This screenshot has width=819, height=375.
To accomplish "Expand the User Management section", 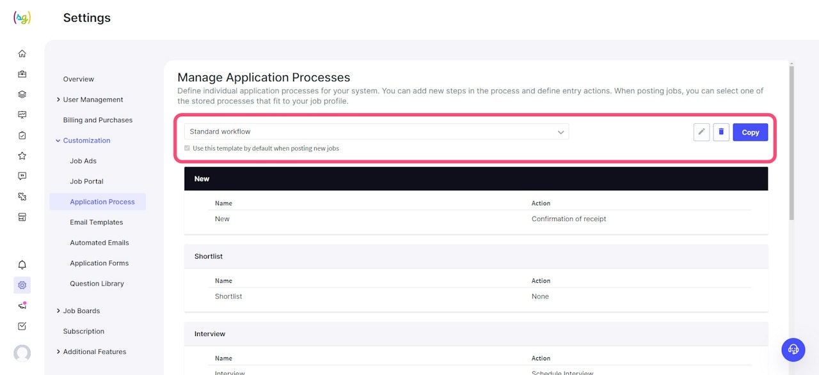I will 93,100.
